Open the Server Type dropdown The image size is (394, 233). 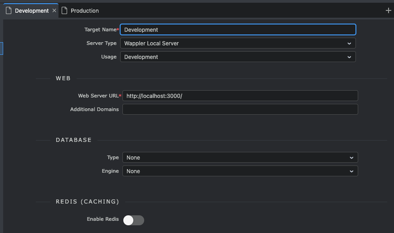click(238, 44)
